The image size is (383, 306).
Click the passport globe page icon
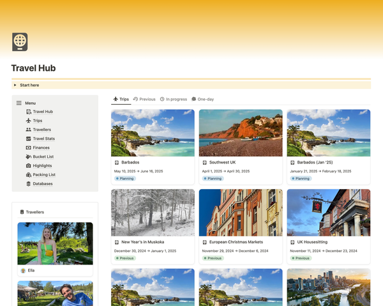point(20,42)
